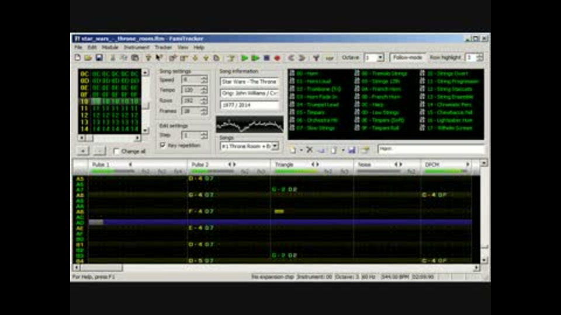The width and height of the screenshot is (561, 315).
Task: Select instrument 0D - Low Strings
Action: (x=376, y=113)
